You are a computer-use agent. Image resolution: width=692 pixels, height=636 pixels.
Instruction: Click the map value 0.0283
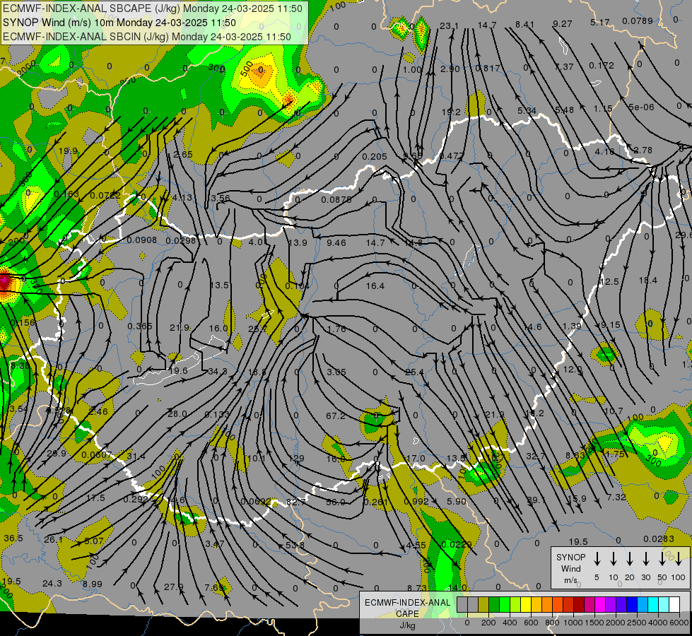pos(659,538)
